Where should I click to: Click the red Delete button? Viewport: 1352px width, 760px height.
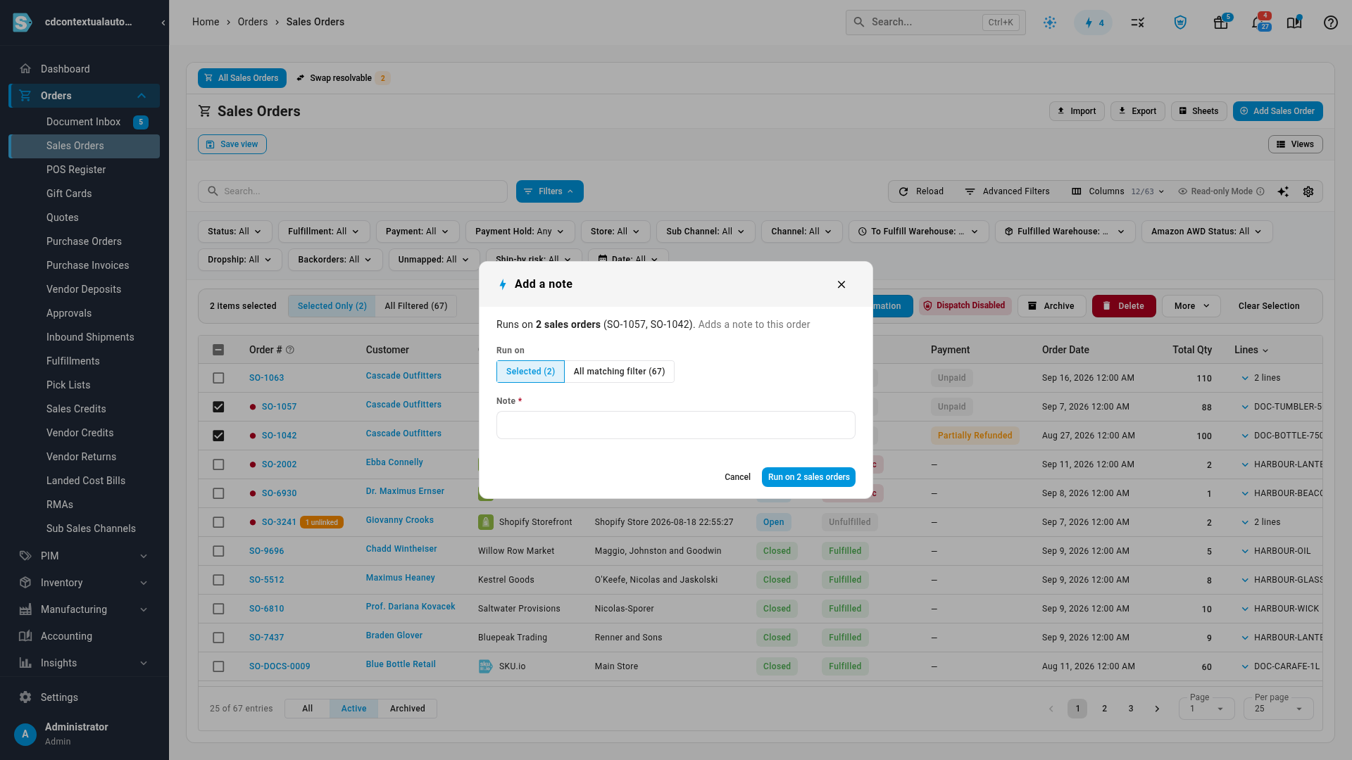tap(1124, 306)
